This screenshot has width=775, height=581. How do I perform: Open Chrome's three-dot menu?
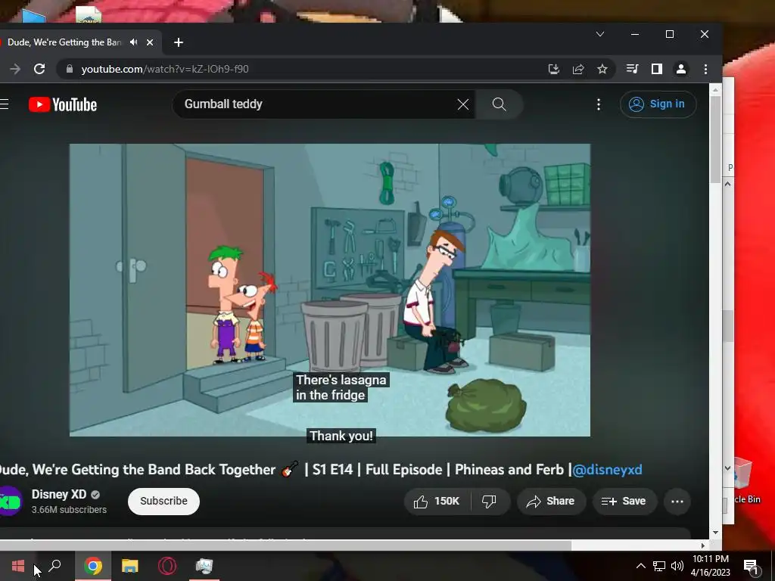(x=706, y=69)
